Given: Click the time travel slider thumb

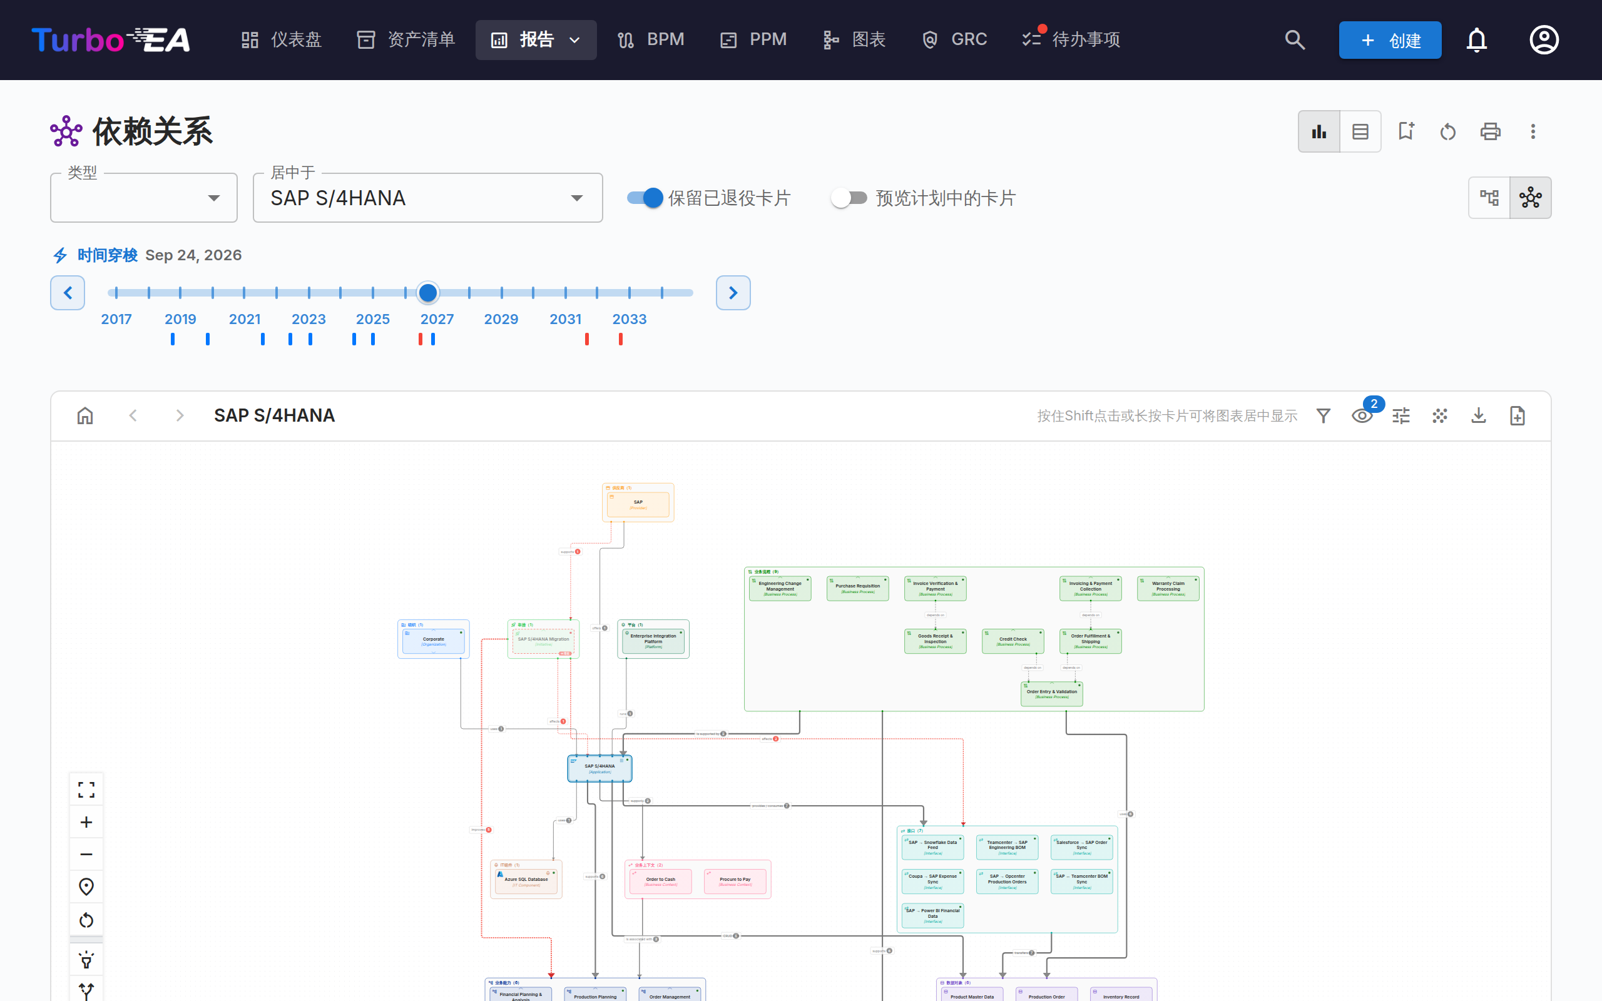Looking at the screenshot, I should click(427, 292).
